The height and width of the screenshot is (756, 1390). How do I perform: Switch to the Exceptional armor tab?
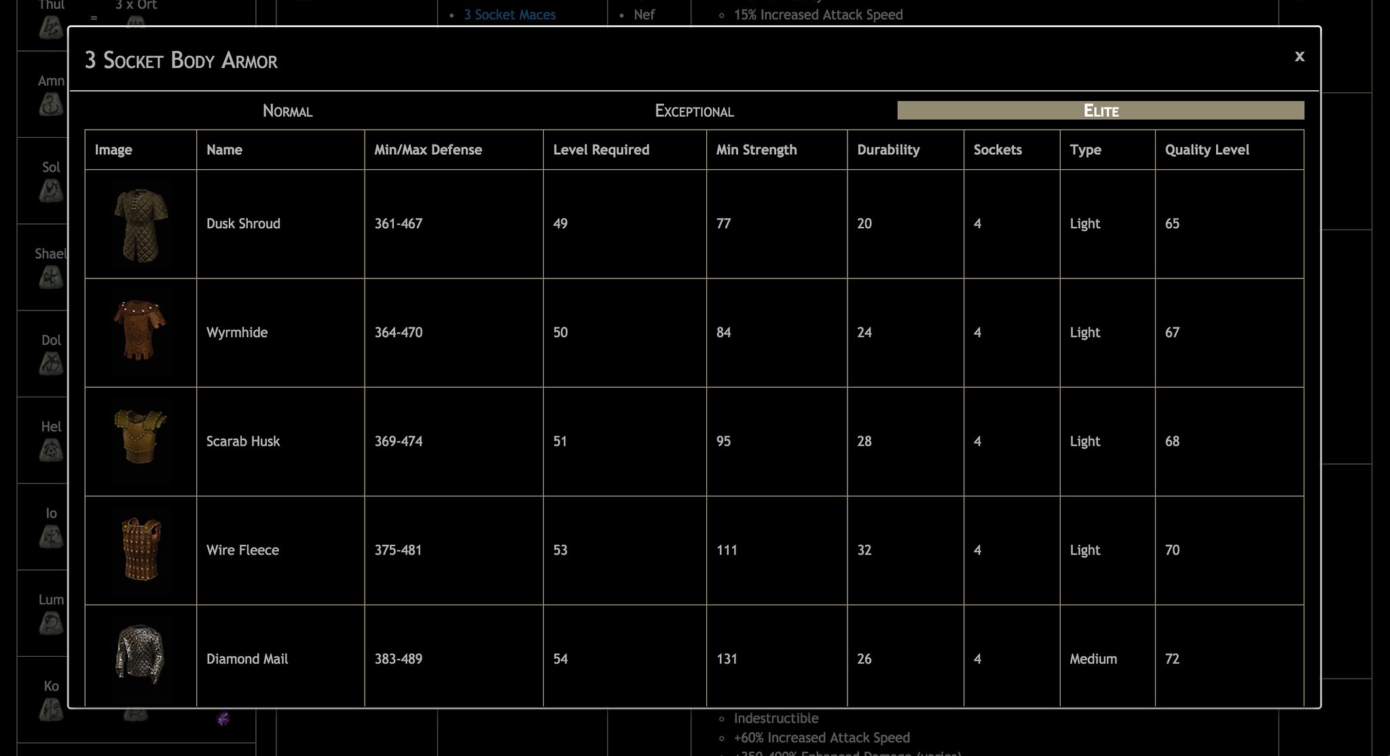694,111
